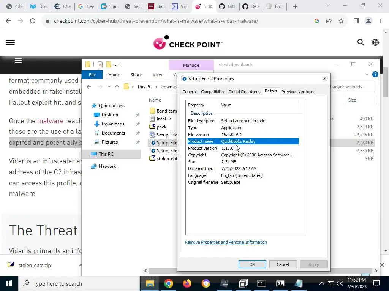Open Explorer recent locations dropdown
Screen dimensions: 389x291
[109, 87]
